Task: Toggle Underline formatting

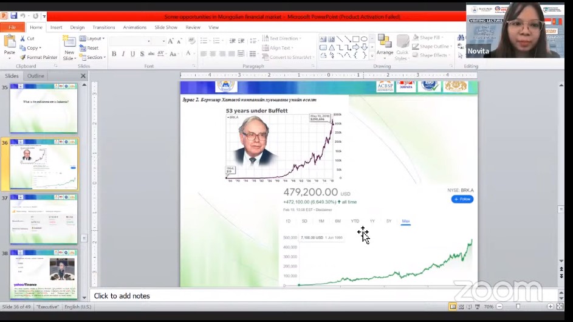Action: [x=132, y=53]
